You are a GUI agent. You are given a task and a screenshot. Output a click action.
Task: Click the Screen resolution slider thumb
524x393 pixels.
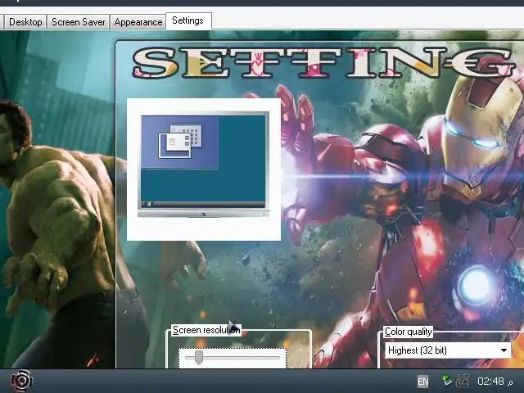pos(199,358)
